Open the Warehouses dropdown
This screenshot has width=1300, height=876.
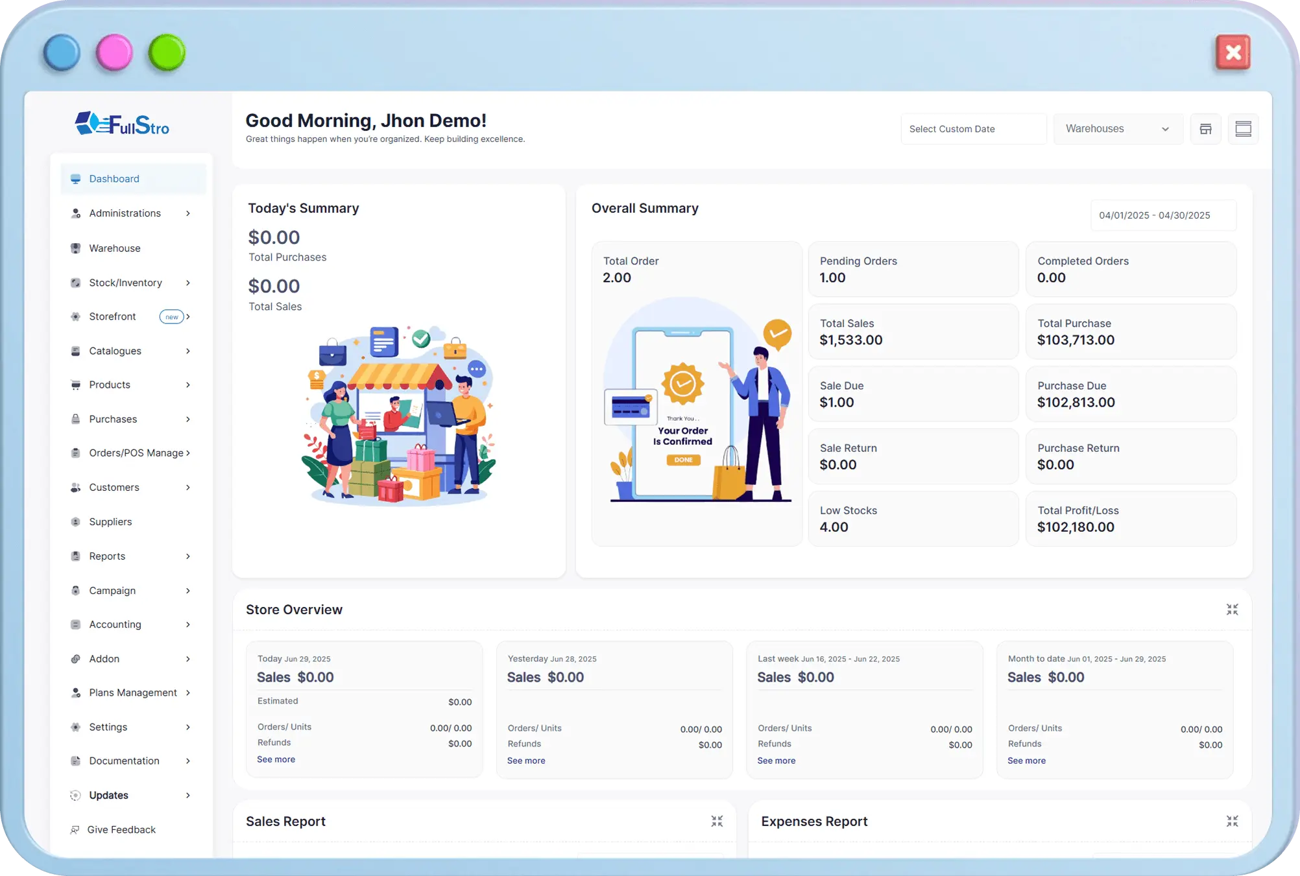click(x=1117, y=129)
